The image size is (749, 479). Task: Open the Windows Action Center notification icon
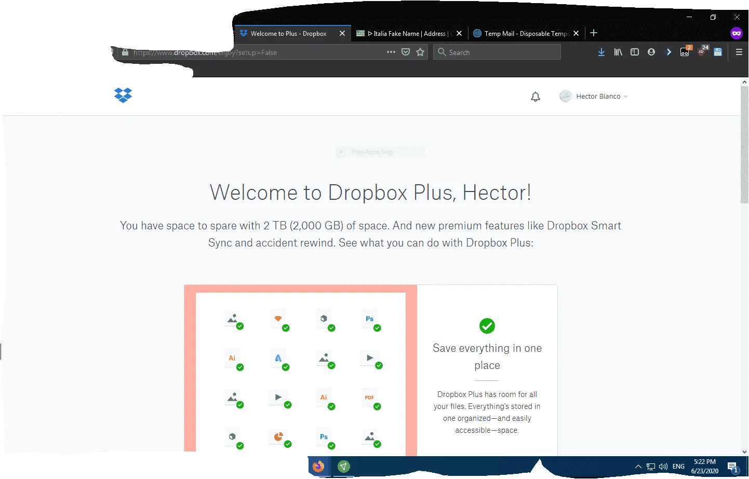tap(733, 467)
